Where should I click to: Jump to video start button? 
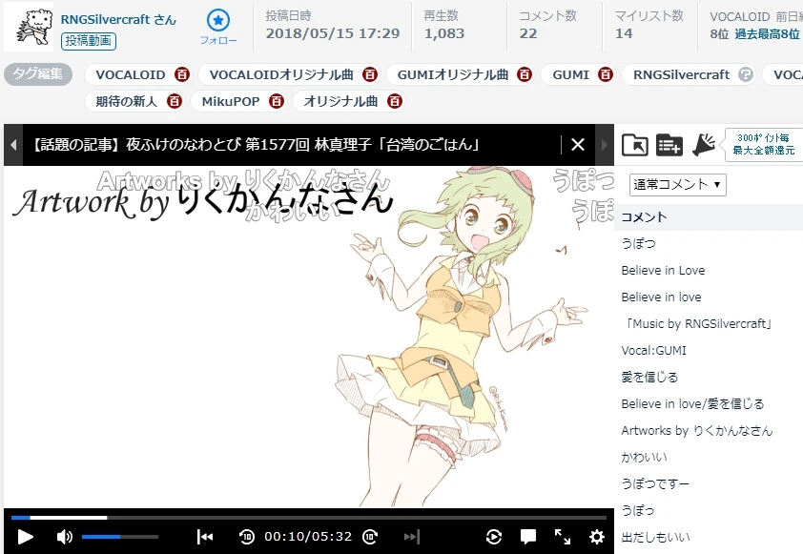coord(205,537)
